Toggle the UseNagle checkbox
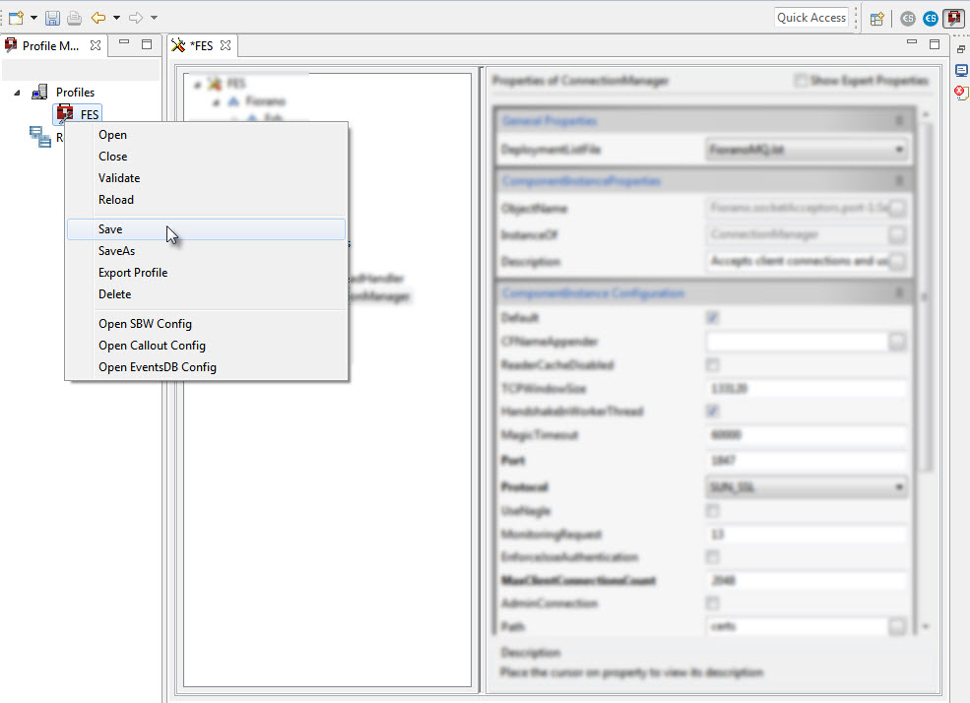970x703 pixels. 713,511
